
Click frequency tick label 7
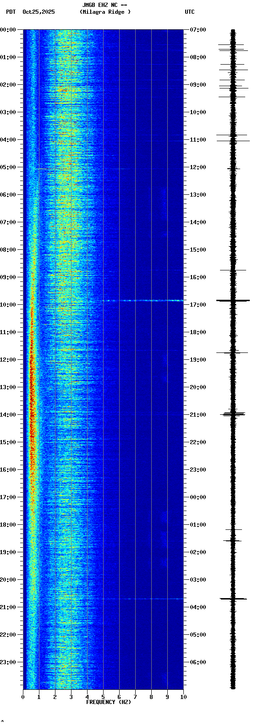tap(135, 697)
